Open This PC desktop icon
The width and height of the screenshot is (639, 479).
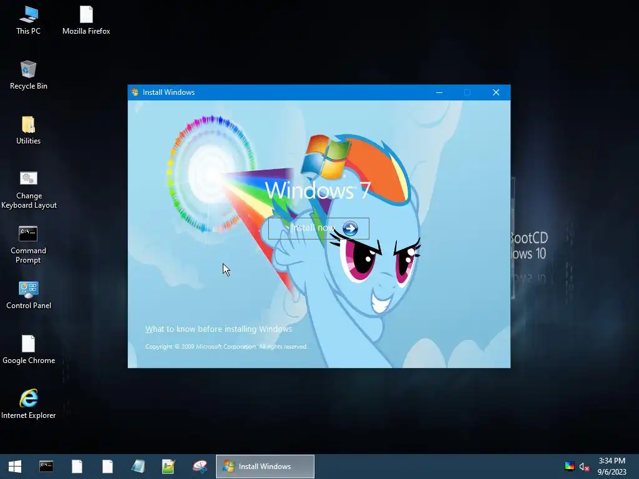[28, 21]
